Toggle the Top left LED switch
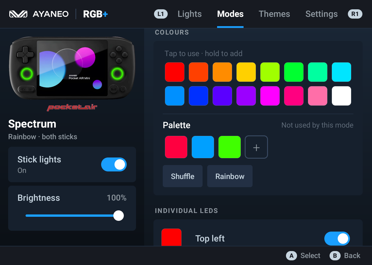The image size is (372, 265). (x=337, y=239)
